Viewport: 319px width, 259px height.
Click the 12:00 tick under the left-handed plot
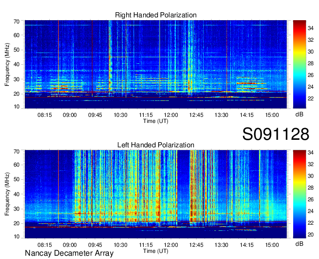tap(171, 245)
